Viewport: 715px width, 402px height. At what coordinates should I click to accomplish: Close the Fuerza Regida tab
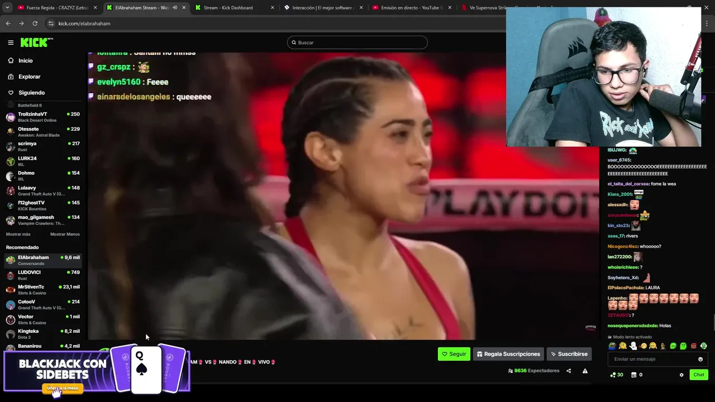(x=95, y=8)
